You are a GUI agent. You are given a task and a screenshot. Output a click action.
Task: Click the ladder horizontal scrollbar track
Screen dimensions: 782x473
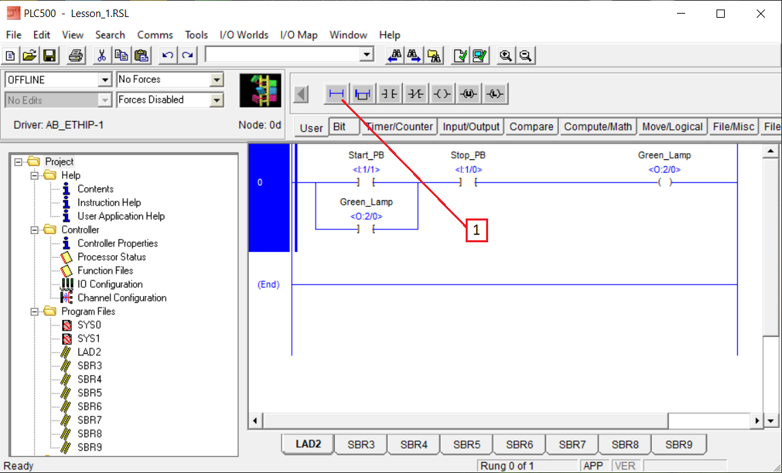tap(710, 421)
